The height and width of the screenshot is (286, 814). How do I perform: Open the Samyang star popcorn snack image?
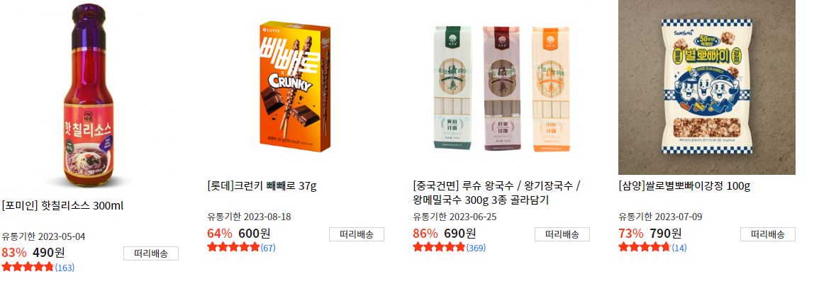pyautogui.click(x=706, y=87)
